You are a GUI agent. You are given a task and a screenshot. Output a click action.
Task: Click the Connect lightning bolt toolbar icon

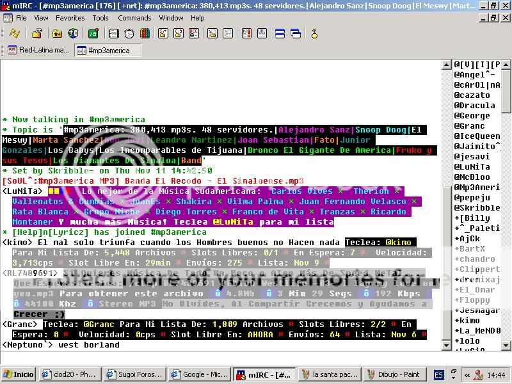(x=15, y=33)
